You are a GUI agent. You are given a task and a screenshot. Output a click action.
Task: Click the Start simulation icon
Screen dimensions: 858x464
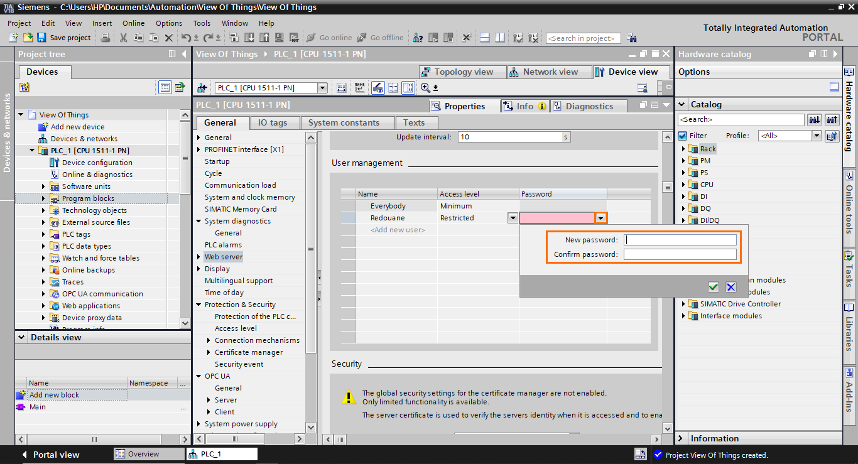(278, 38)
